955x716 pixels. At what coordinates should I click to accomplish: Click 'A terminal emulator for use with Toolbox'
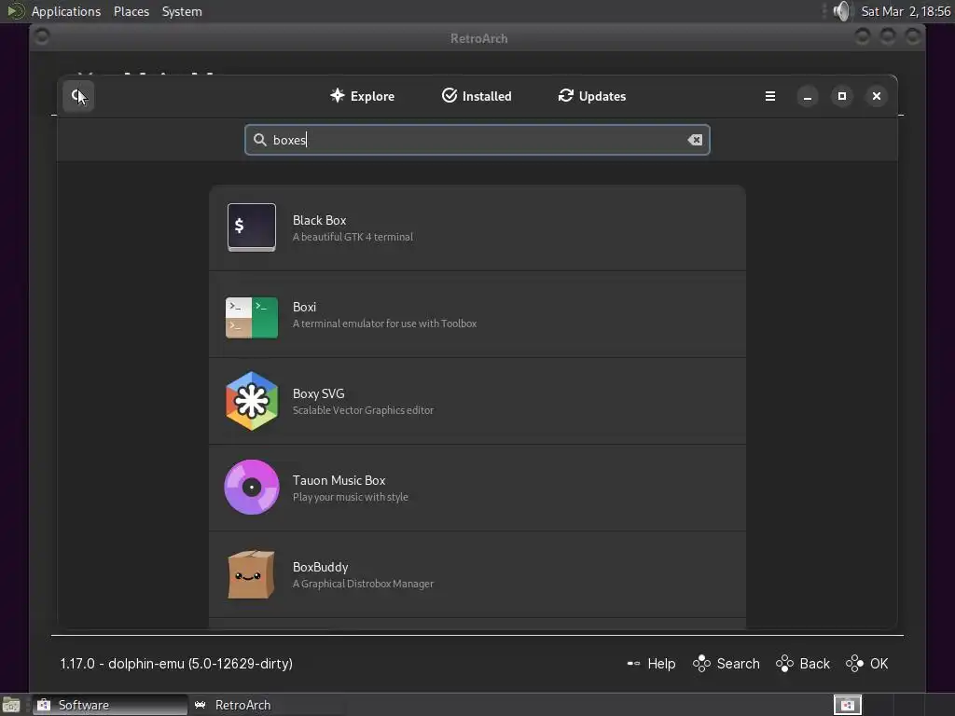(384, 324)
